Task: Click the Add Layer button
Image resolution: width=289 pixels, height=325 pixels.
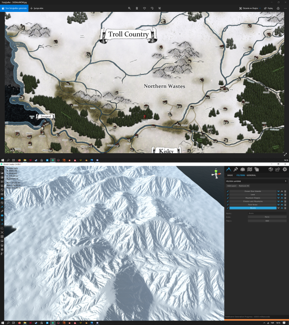Action: point(232,186)
